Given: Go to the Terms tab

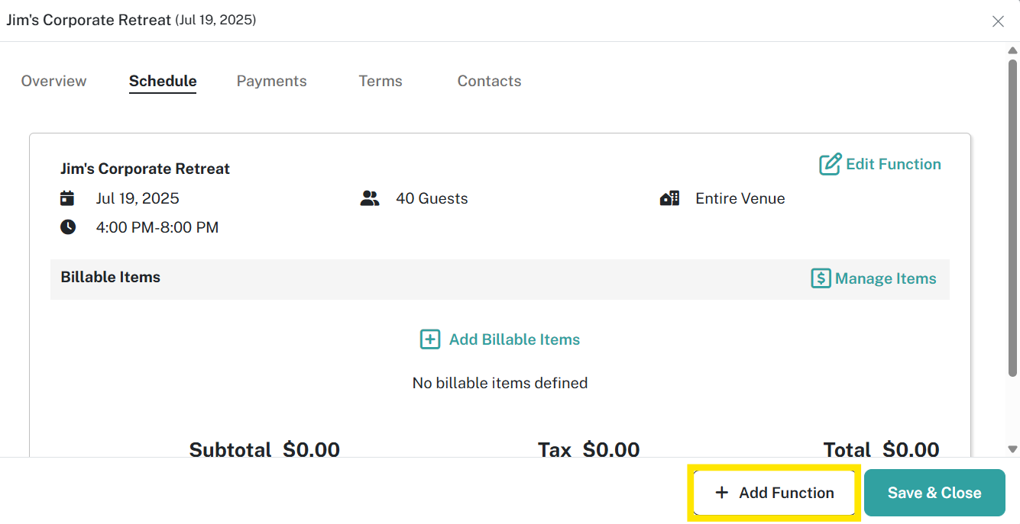Looking at the screenshot, I should (380, 81).
